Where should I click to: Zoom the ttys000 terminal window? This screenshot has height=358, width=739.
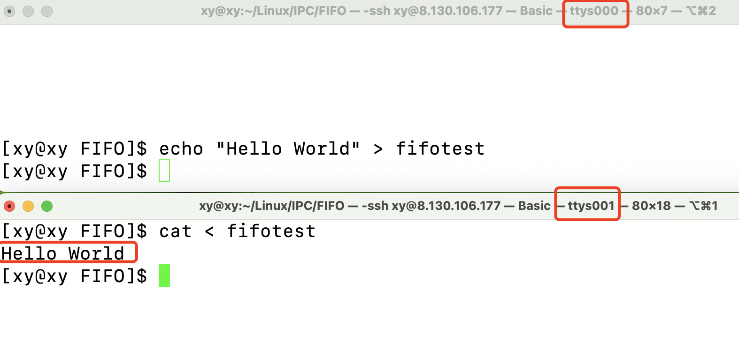47,11
